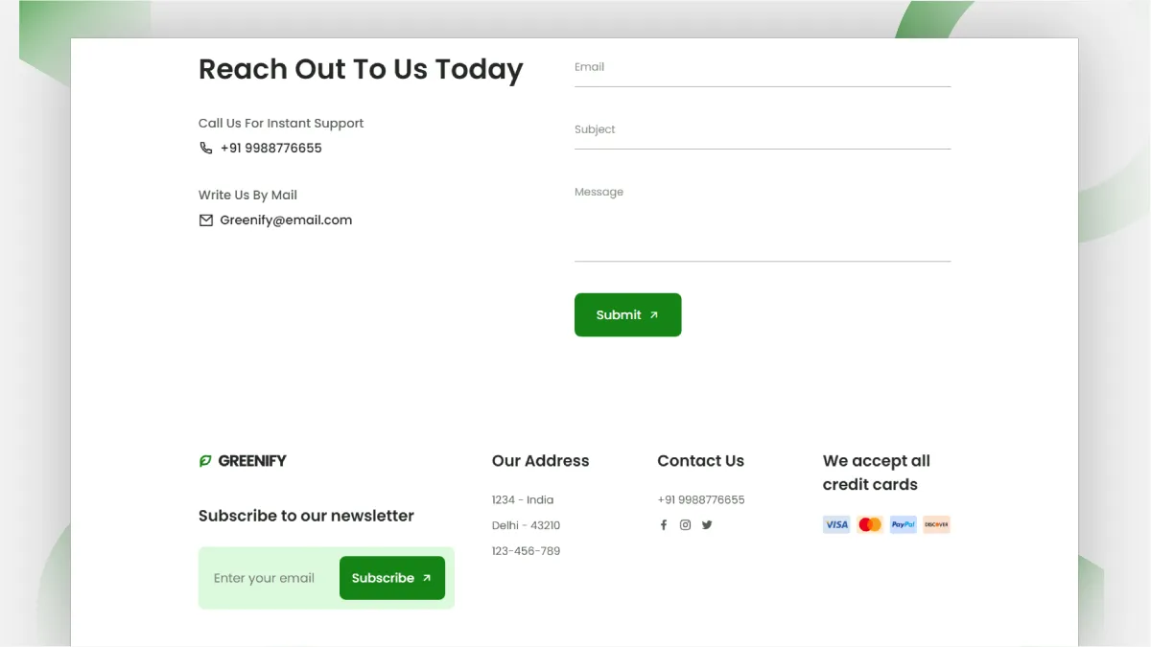Viewport: 1151px width, 647px height.
Task: Click the Visa card icon
Action: click(x=836, y=524)
